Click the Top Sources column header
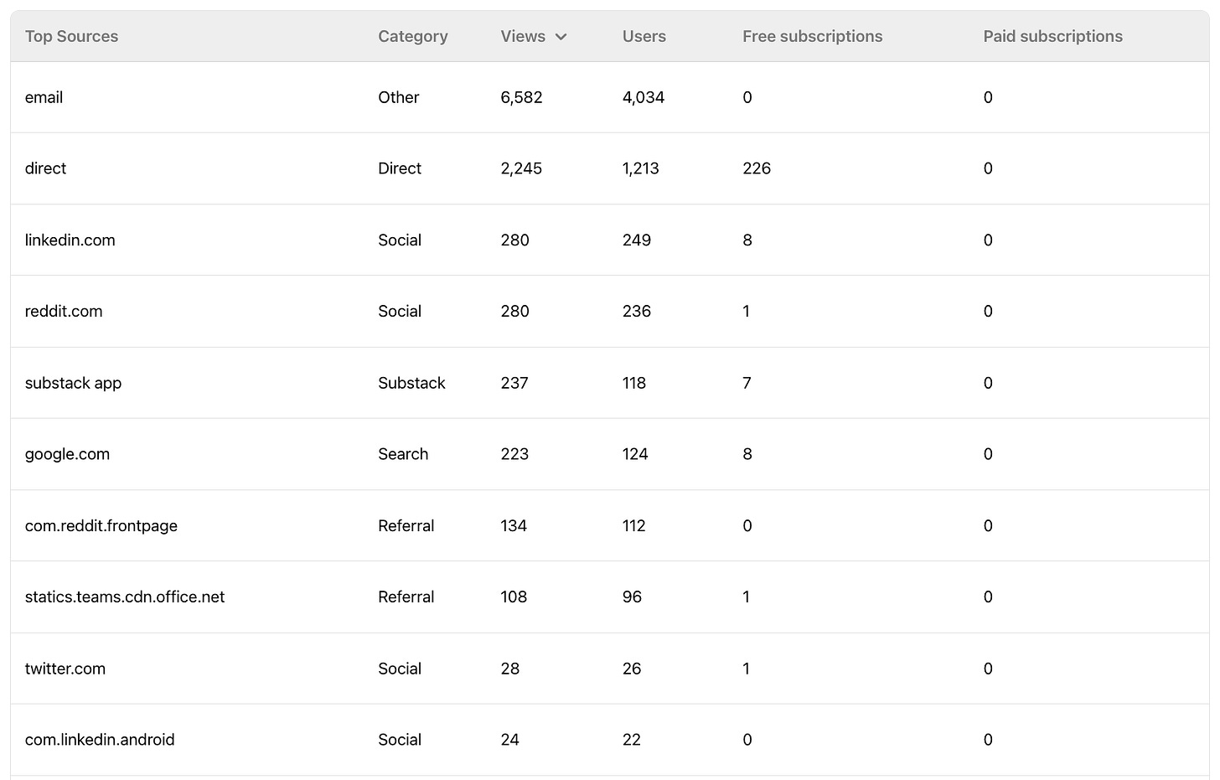 coord(71,36)
